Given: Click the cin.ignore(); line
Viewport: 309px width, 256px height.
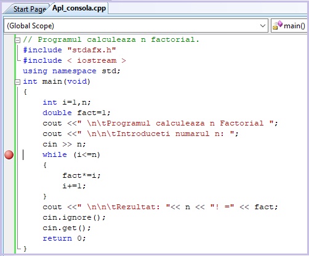Looking at the screenshot, I should pos(74,217).
